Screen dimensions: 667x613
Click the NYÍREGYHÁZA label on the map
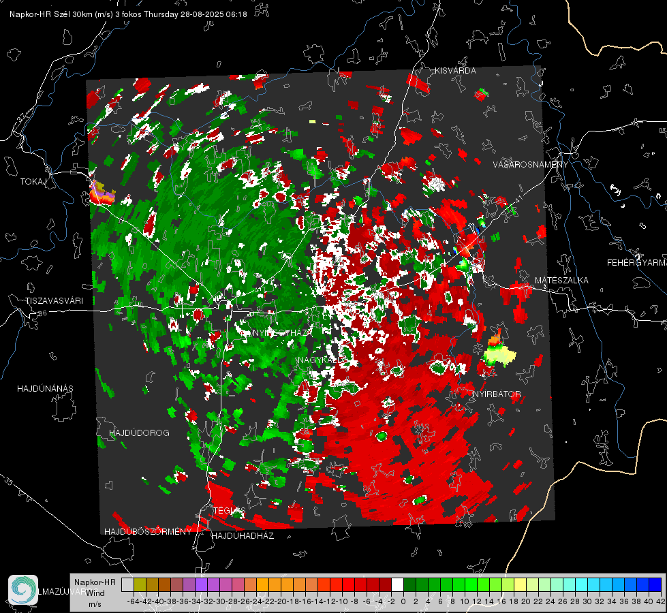click(283, 332)
